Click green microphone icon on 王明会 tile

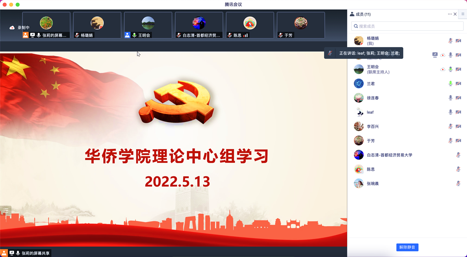[134, 35]
